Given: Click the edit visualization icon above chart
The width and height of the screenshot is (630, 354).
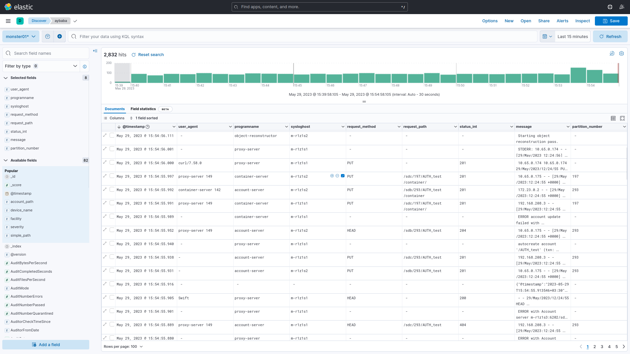Looking at the screenshot, I should click(612, 53).
